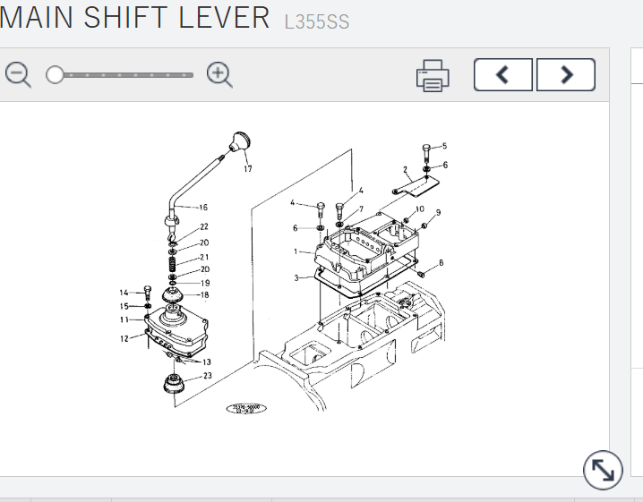The image size is (643, 502).
Task: Click part number 14 beside the bolt
Action: tap(124, 293)
